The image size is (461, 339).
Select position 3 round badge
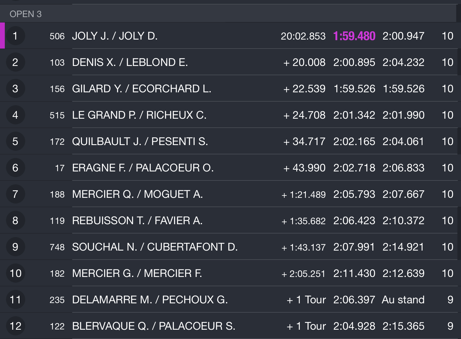coord(15,89)
